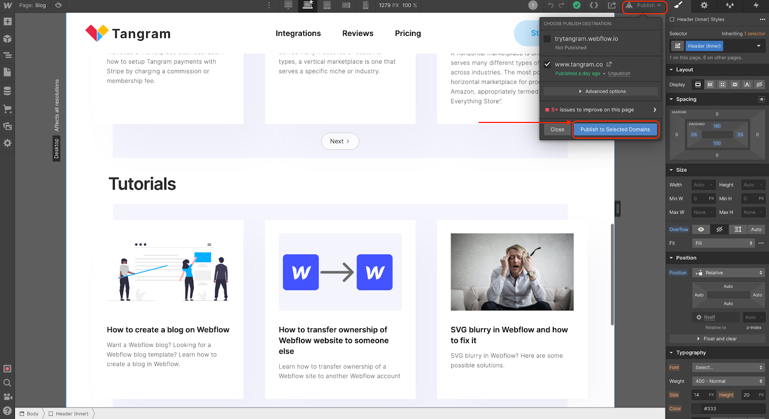
Task: Open project Settings gear in left sidebar
Action: 7,143
